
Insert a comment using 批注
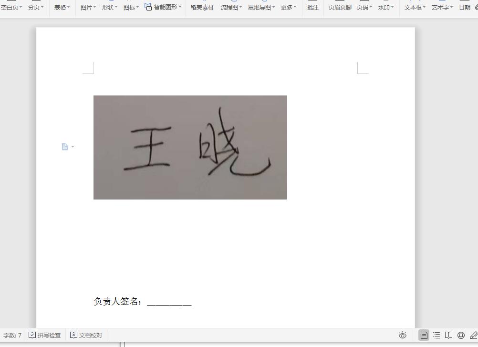click(312, 7)
